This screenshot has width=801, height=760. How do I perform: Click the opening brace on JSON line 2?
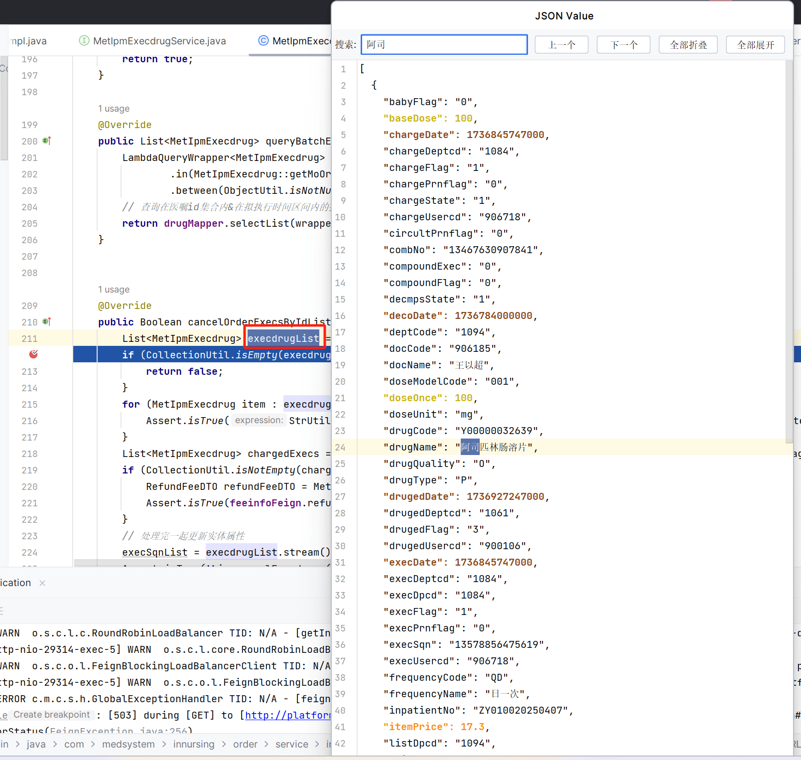pyautogui.click(x=374, y=85)
